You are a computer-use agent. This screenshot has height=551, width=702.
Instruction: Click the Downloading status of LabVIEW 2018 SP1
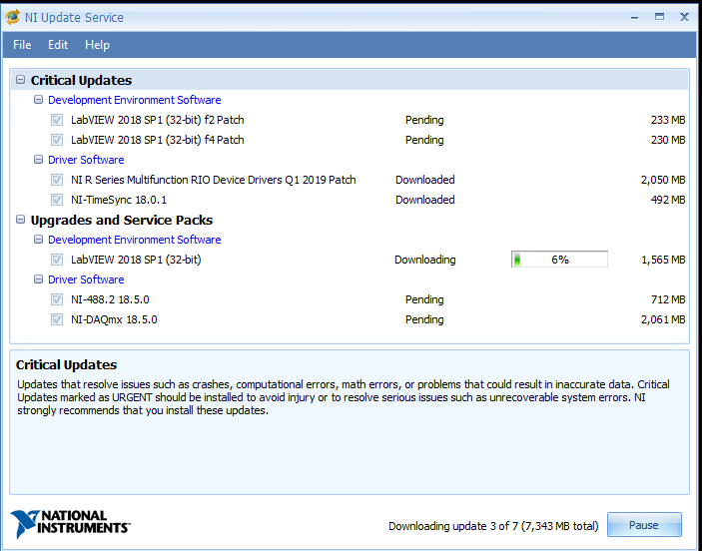[x=424, y=260]
